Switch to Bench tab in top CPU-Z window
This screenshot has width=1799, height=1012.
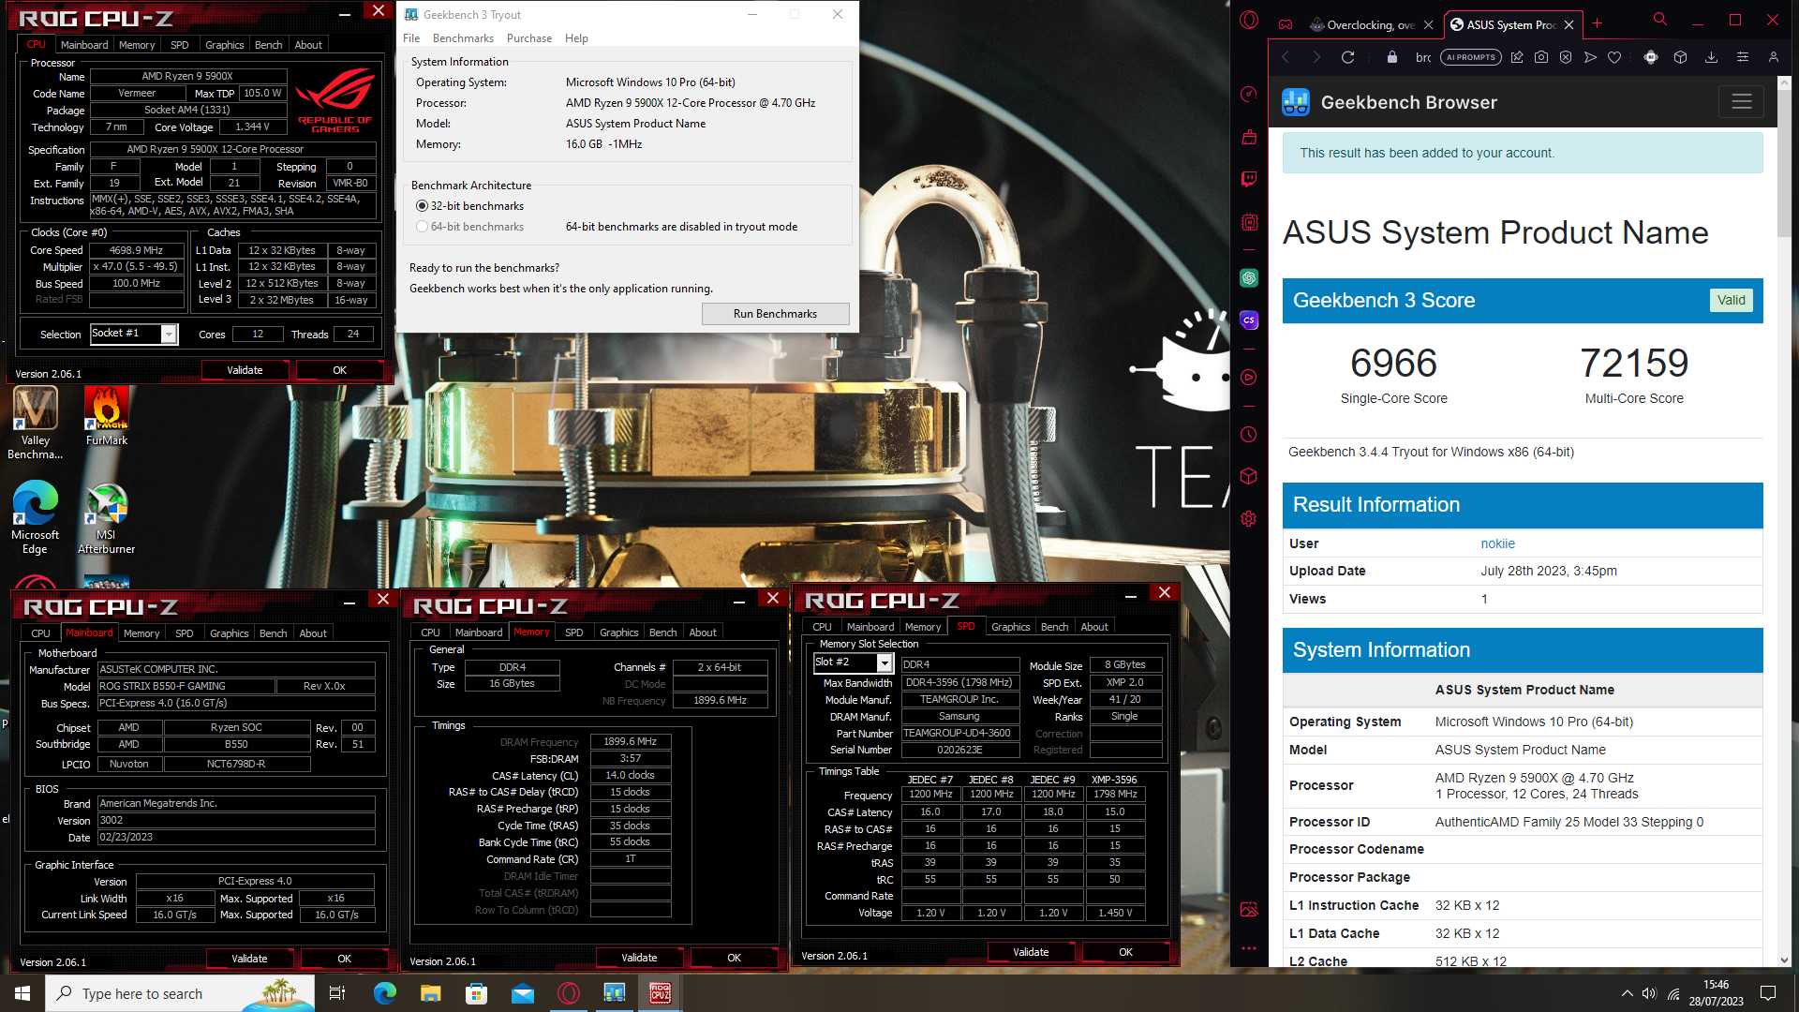tap(268, 45)
